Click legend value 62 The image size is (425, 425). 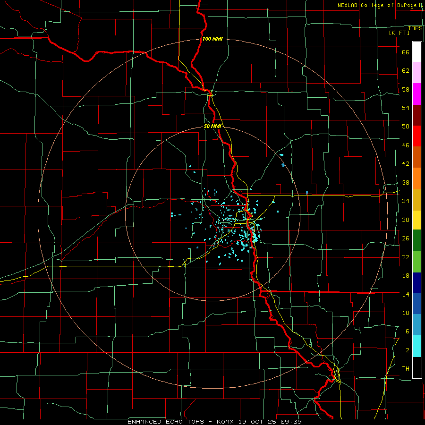(406, 70)
